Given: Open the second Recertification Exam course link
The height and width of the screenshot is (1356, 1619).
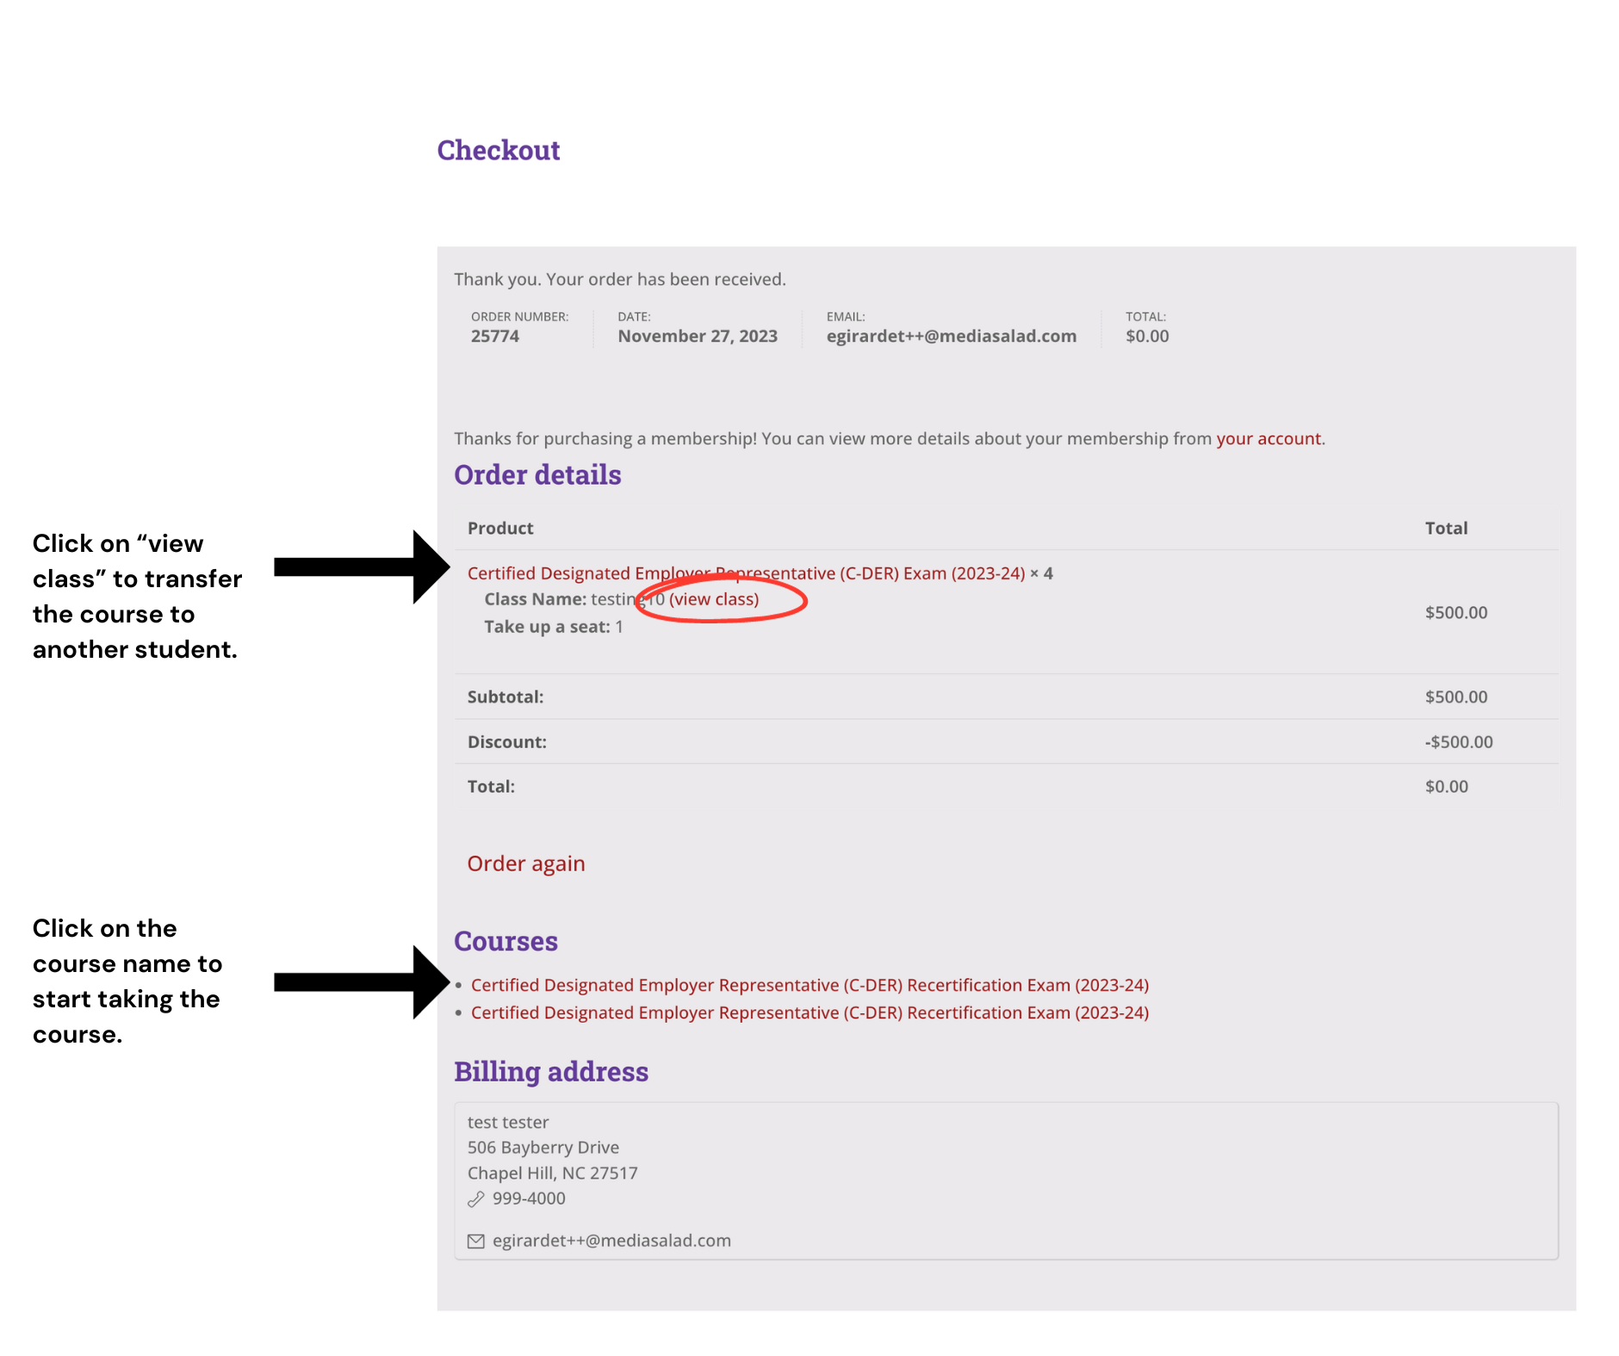Looking at the screenshot, I should 809,1012.
